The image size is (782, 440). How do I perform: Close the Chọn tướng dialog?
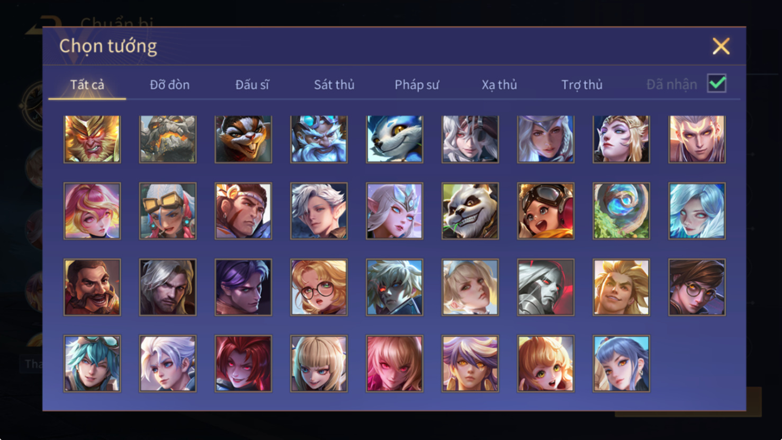[721, 46]
